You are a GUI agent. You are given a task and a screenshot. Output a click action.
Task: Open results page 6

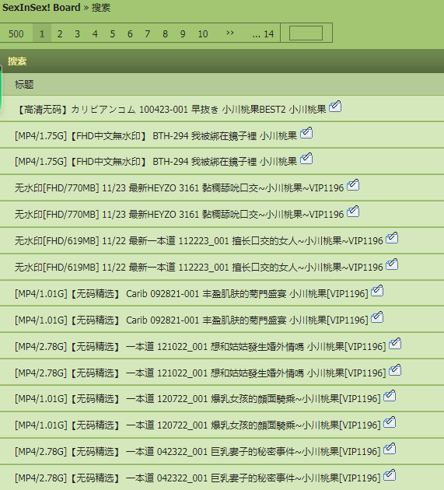coord(130,33)
